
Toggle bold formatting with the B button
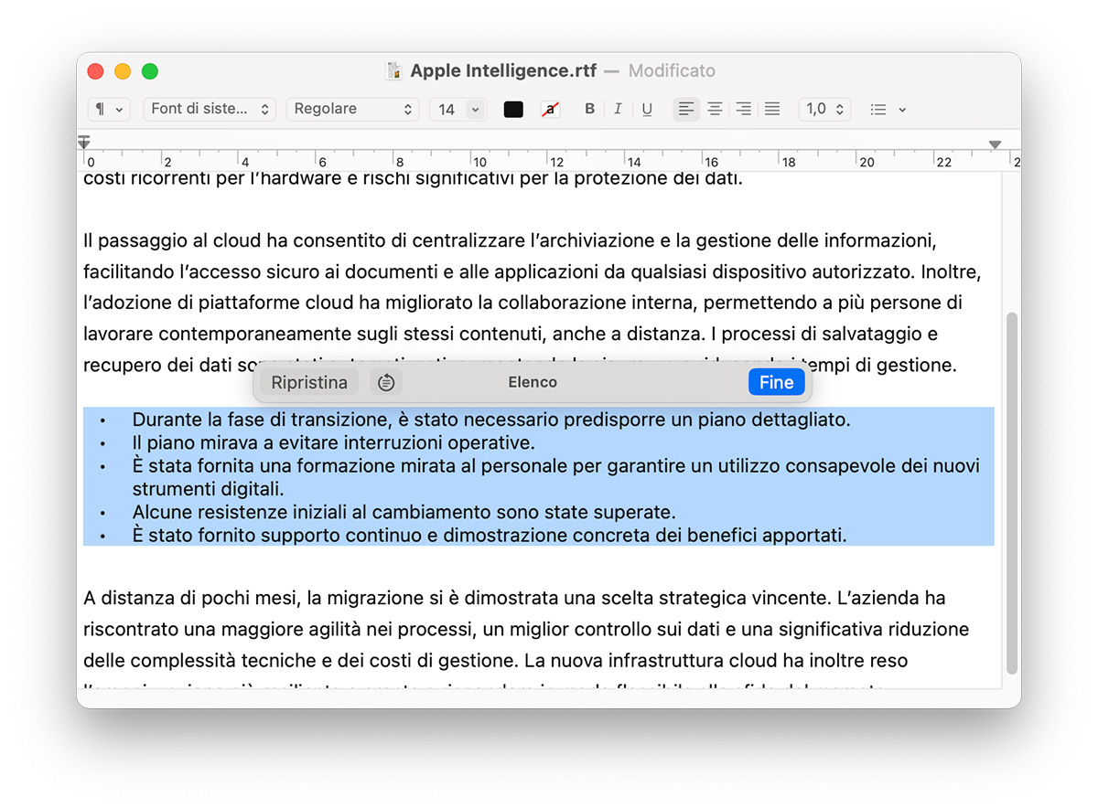click(589, 109)
